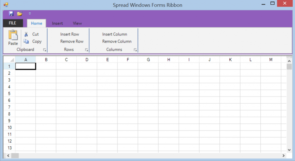Click the Paste clipboard icon
Image resolution: width=295 pixels, height=161 pixels.
[x=13, y=35]
